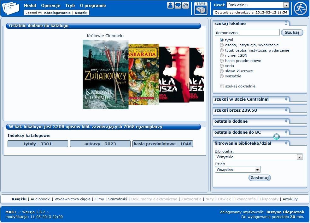This screenshot has height=223, width=310.
Task: Open the chat bubble messages icon
Action: click(x=178, y=5)
